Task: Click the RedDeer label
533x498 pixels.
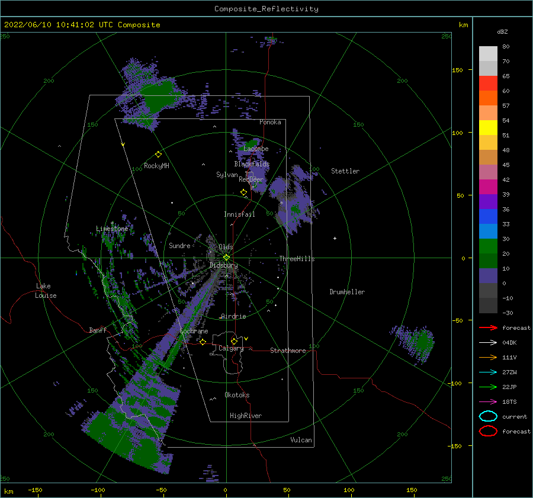Action: [x=251, y=179]
